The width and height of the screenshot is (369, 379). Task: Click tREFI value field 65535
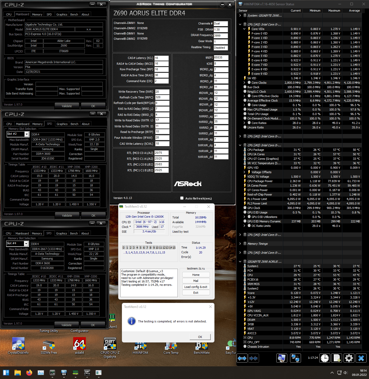coord(221,57)
